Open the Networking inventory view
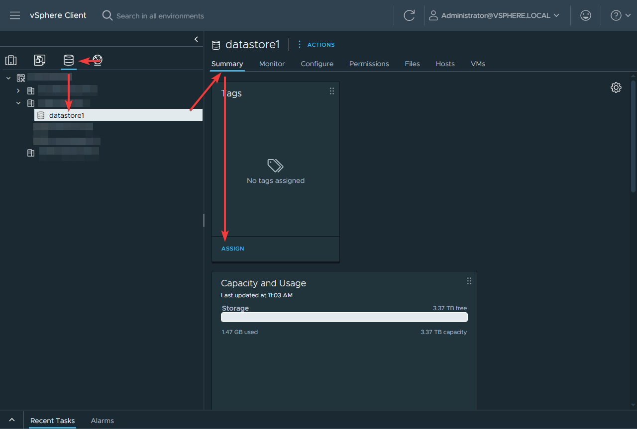The image size is (637, 429). click(x=98, y=60)
